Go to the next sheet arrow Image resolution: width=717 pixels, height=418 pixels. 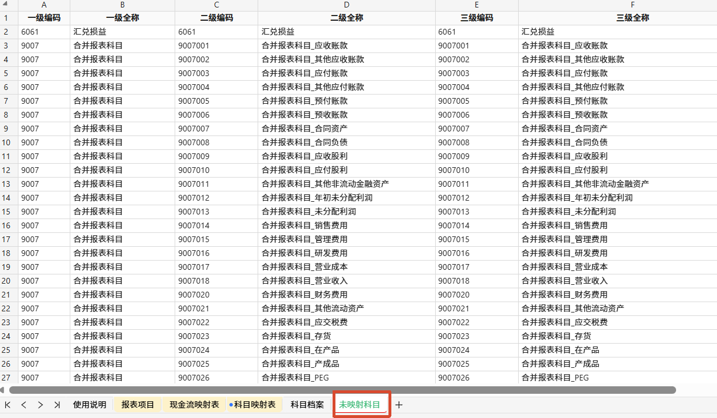click(40, 405)
